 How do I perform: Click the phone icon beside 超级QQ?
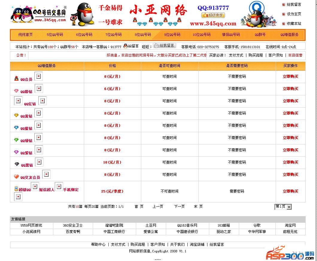[16, 189]
